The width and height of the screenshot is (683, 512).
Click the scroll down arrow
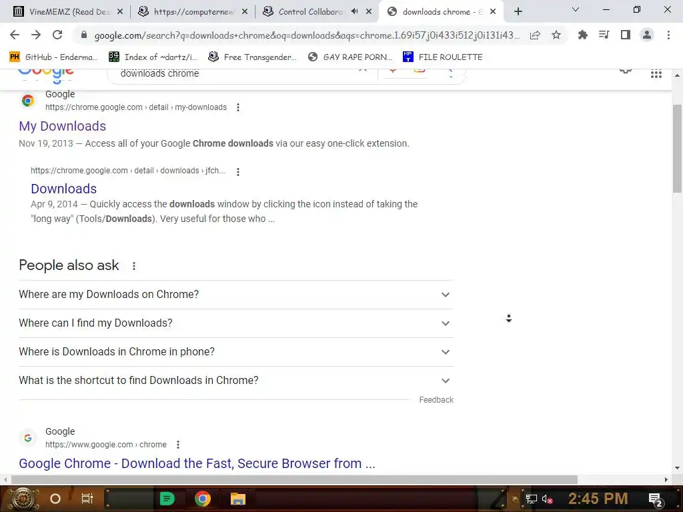tap(677, 469)
